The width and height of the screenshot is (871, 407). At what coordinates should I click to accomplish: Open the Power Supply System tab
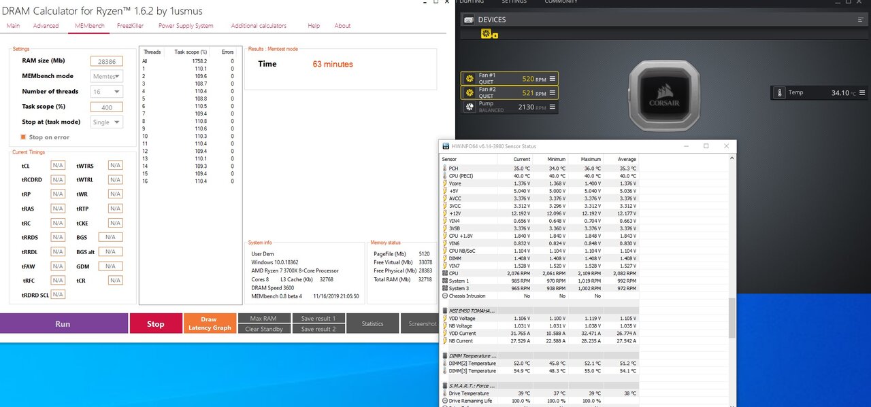point(186,26)
